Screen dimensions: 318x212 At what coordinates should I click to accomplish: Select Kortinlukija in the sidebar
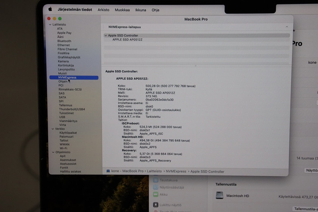pyautogui.click(x=66, y=65)
